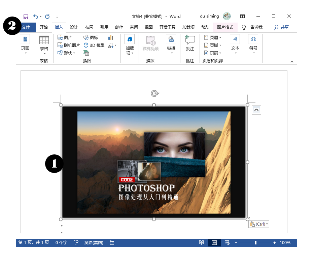Image resolution: width=314 pixels, height=265 pixels.
Task: Open the Undo history dropdown arrow
Action: pyautogui.click(x=41, y=17)
